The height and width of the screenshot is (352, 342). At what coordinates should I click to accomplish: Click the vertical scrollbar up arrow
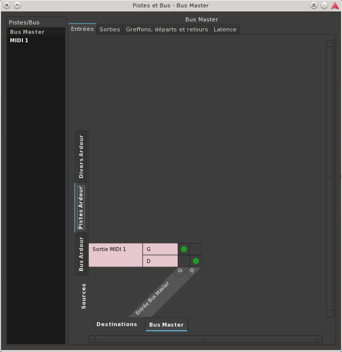click(330, 44)
